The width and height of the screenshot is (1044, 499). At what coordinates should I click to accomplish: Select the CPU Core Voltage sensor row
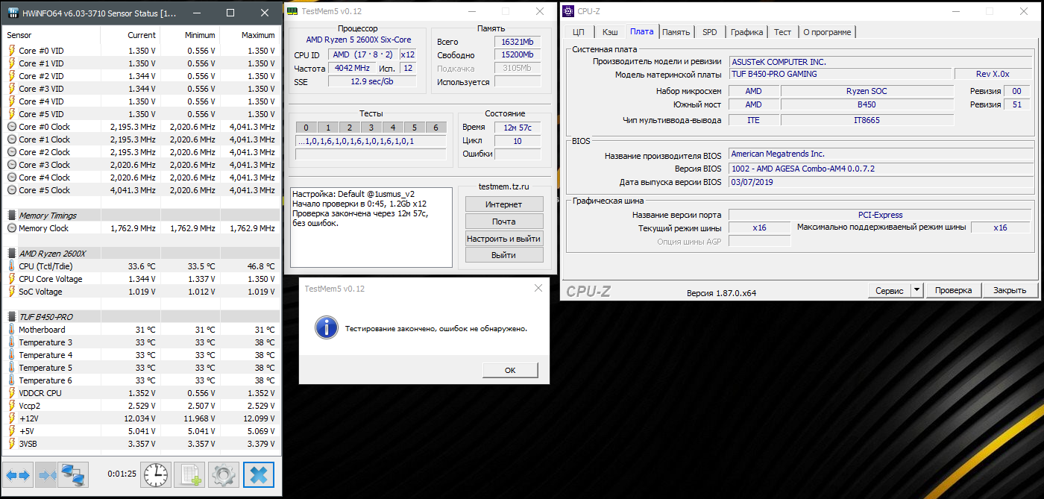click(x=142, y=279)
